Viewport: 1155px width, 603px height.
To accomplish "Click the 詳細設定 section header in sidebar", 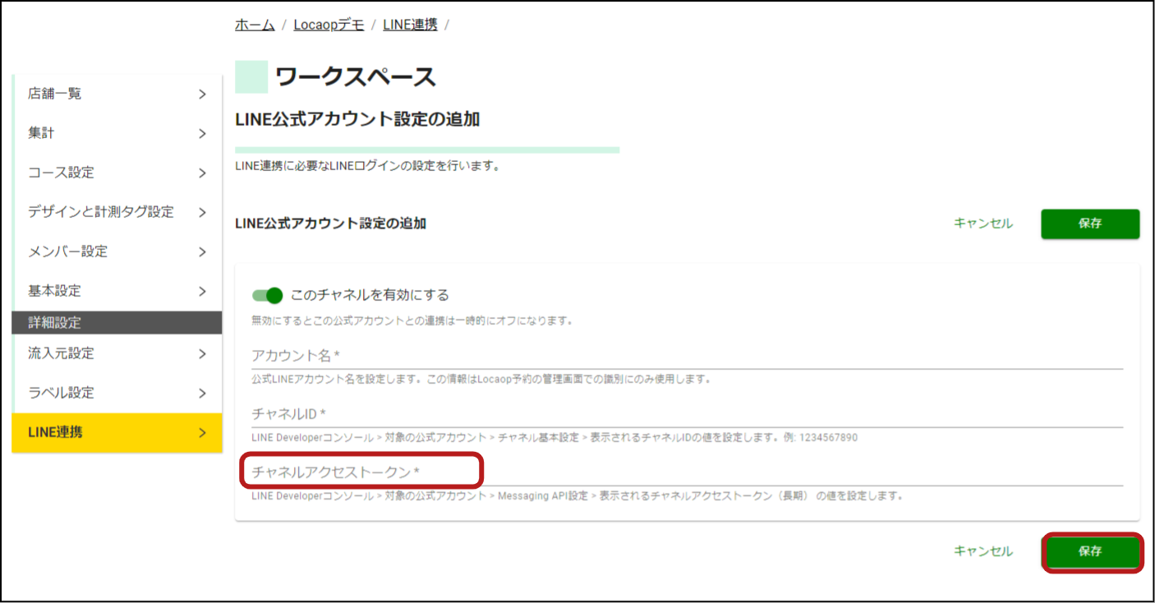I will [x=117, y=323].
